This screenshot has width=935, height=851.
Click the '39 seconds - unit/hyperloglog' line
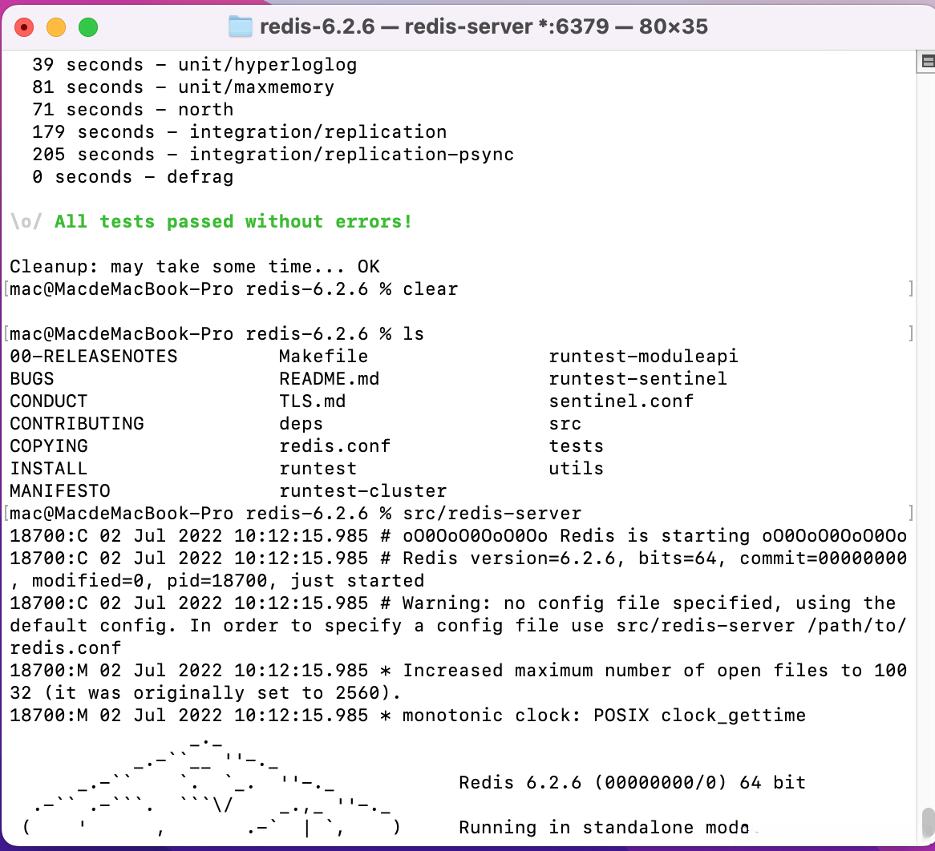pyautogui.click(x=194, y=64)
